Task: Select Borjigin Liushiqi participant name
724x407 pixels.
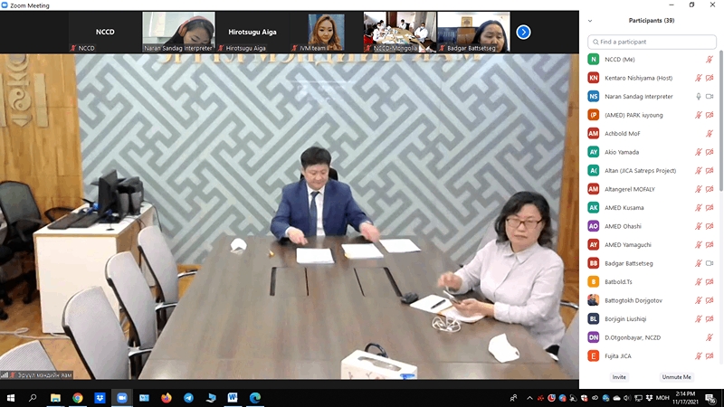Action: point(625,319)
